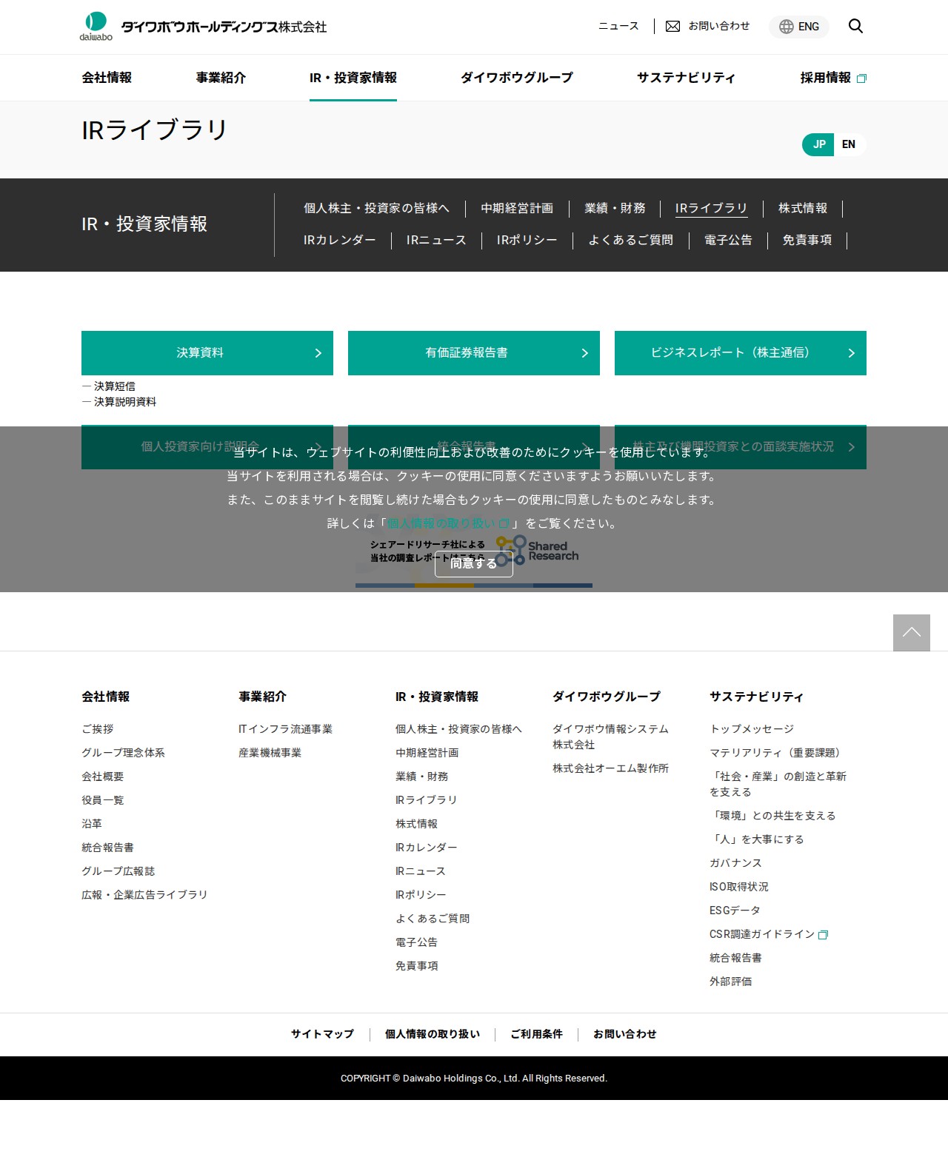
Task: Click footer link 産業機械事業
Action: (x=270, y=753)
